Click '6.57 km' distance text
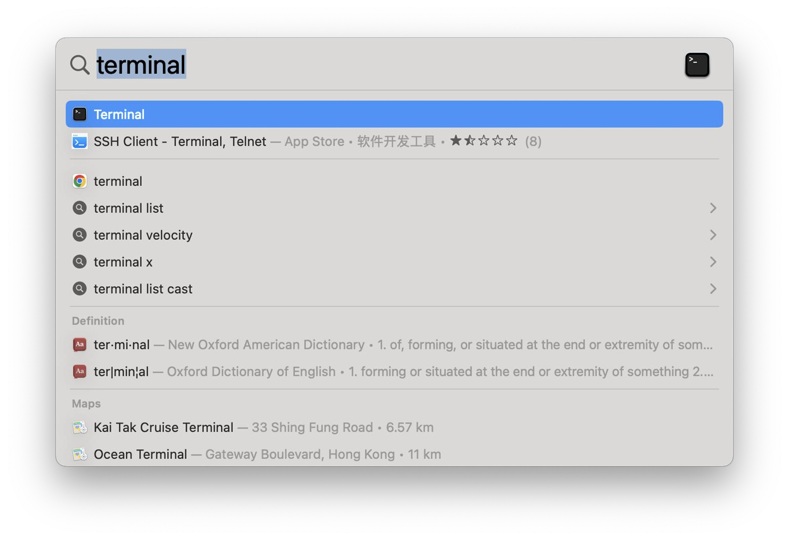Viewport: 789px width, 540px height. click(x=410, y=427)
